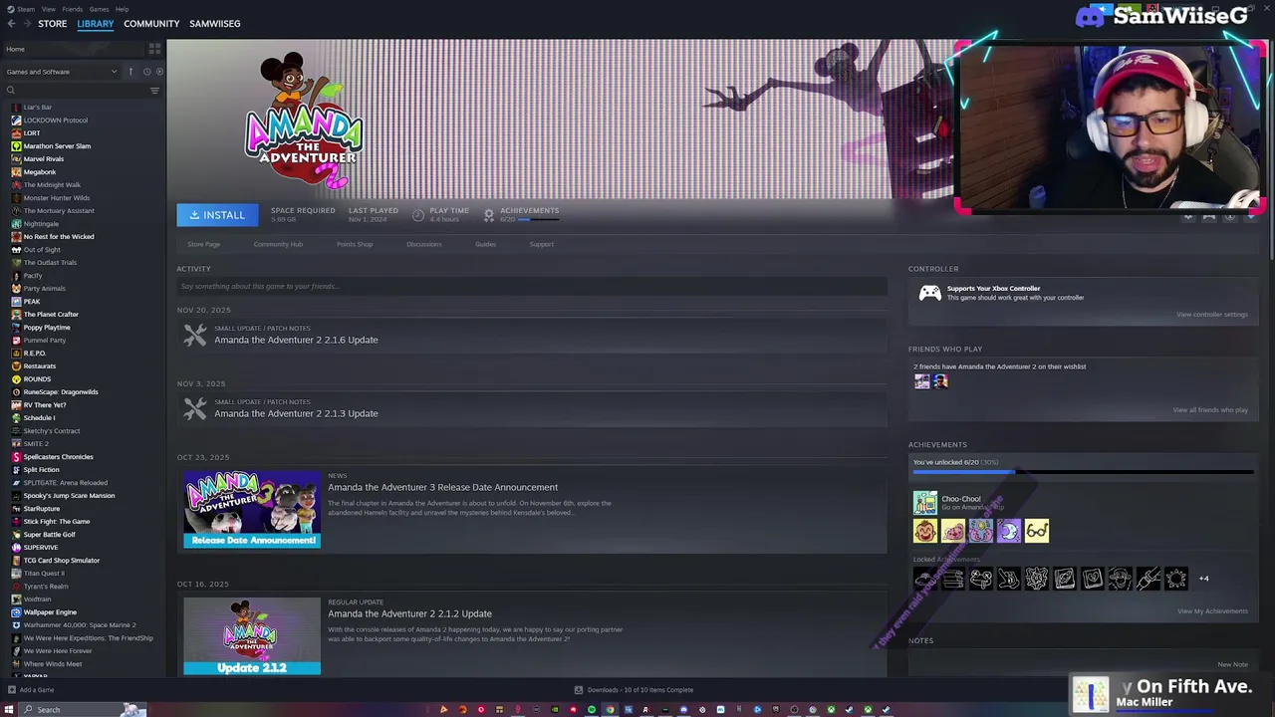Click the Spotify icon in the taskbar
This screenshot has width=1275, height=717.
[x=591, y=710]
